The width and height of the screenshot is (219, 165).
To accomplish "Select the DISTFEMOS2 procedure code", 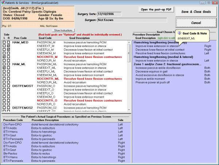I will pos(23,108).
